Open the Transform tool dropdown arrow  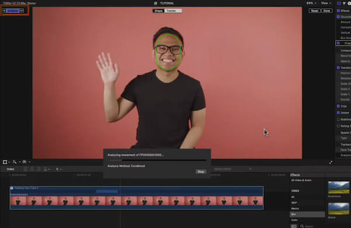point(9,162)
